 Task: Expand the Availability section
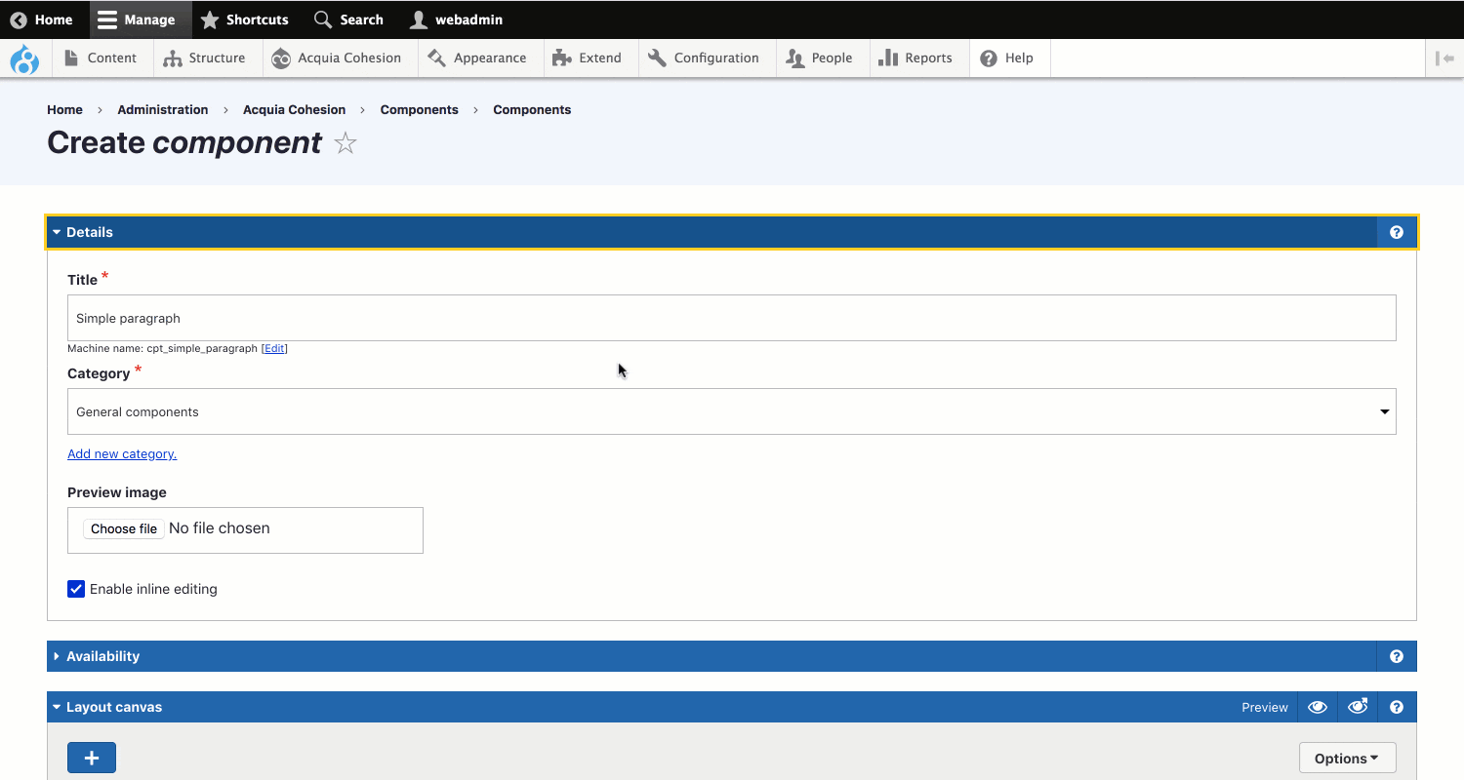point(102,656)
